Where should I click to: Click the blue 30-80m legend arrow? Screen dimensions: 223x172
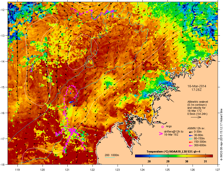[190, 135]
